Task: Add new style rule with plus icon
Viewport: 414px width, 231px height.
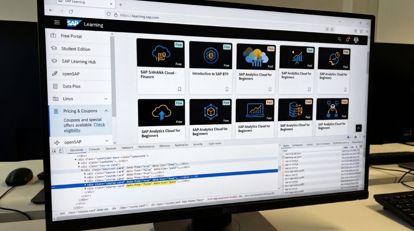Action: (x=357, y=147)
